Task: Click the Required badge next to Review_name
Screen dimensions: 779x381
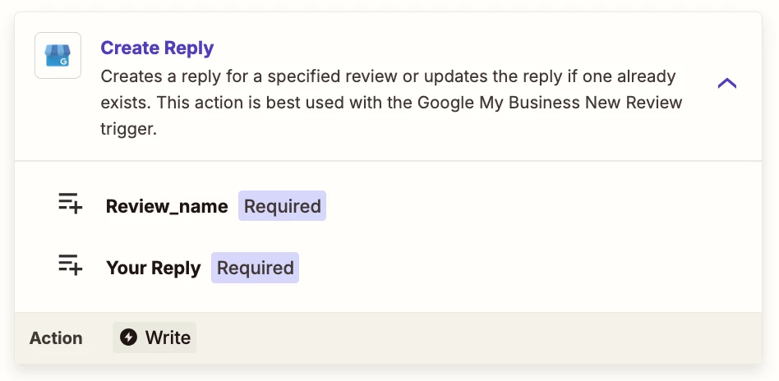Action: pos(282,205)
